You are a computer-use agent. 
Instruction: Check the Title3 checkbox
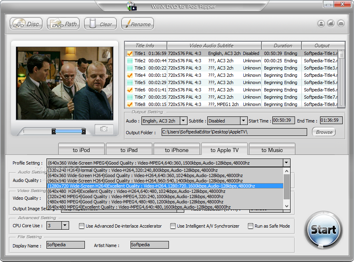130,68
